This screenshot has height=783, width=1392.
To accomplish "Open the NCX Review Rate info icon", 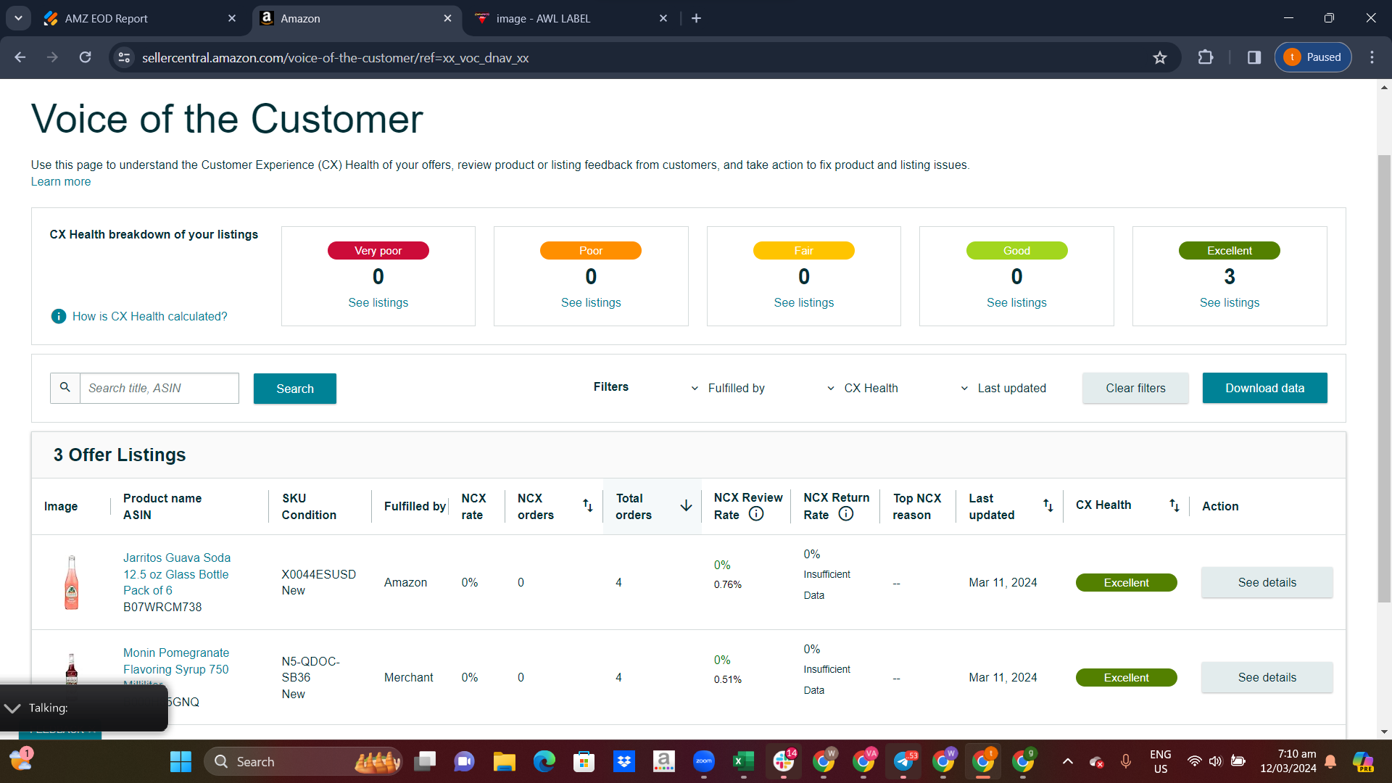I will point(756,514).
